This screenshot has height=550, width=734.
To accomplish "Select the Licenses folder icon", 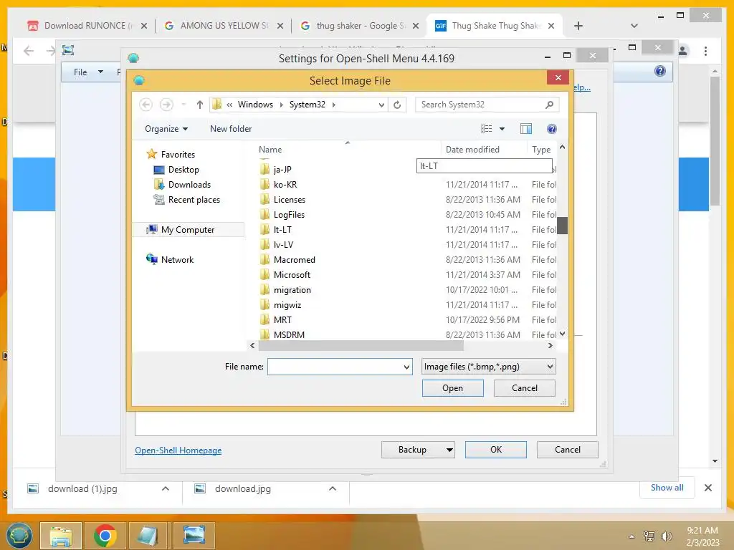I will 265,199.
